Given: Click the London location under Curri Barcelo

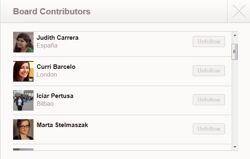Looking at the screenshot, I should pos(47,75).
